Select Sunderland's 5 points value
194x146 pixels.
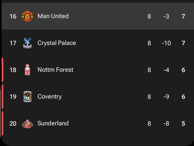183,123
